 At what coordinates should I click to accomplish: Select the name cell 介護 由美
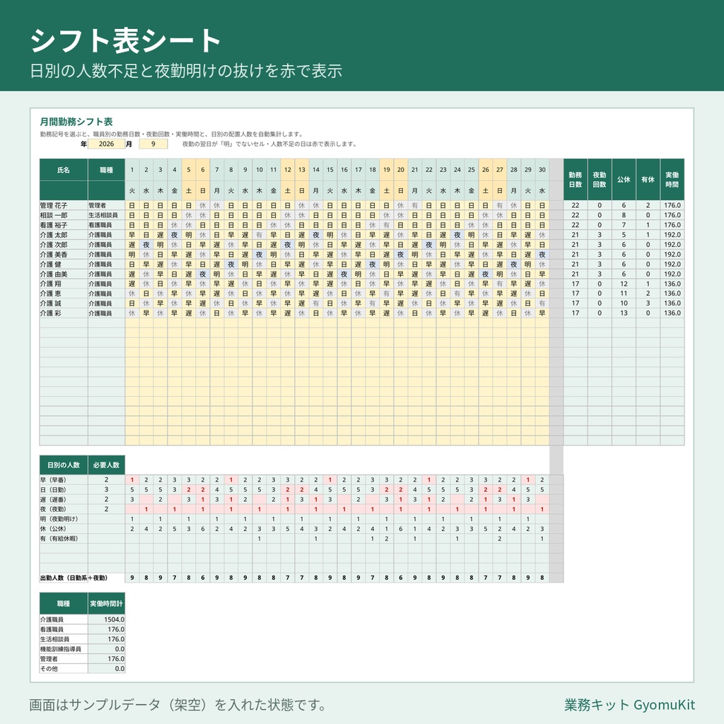[64, 274]
